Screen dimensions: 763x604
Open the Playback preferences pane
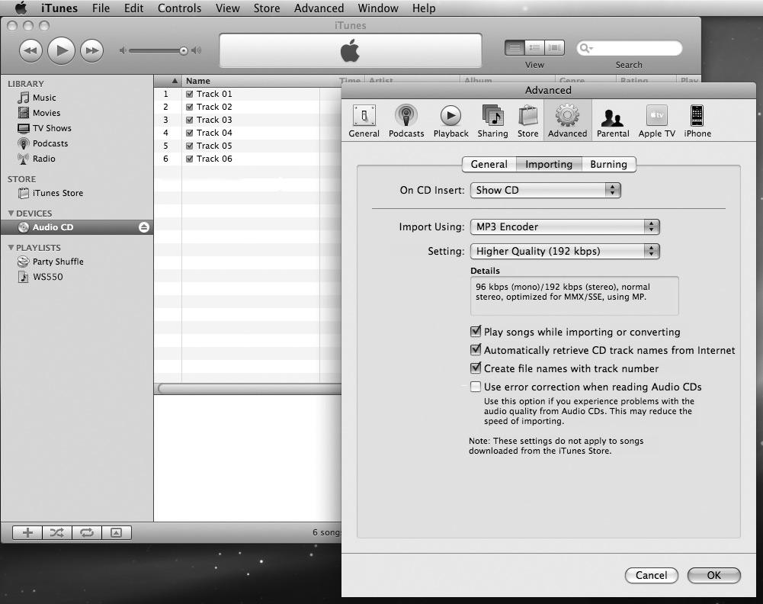coord(450,120)
